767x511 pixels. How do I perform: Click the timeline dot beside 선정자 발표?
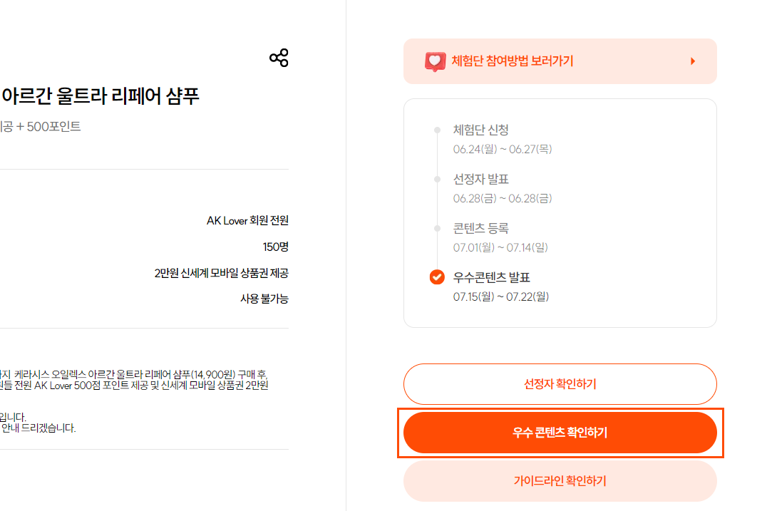[437, 180]
